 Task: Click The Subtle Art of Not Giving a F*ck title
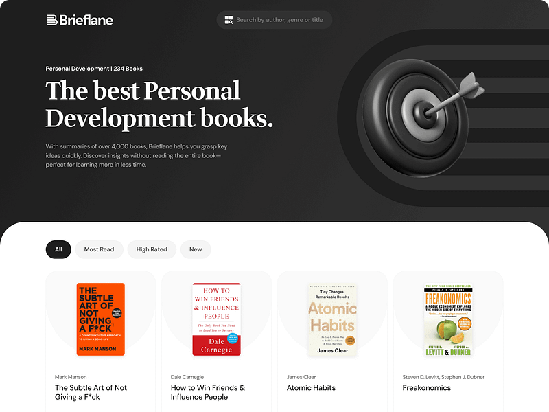(91, 392)
